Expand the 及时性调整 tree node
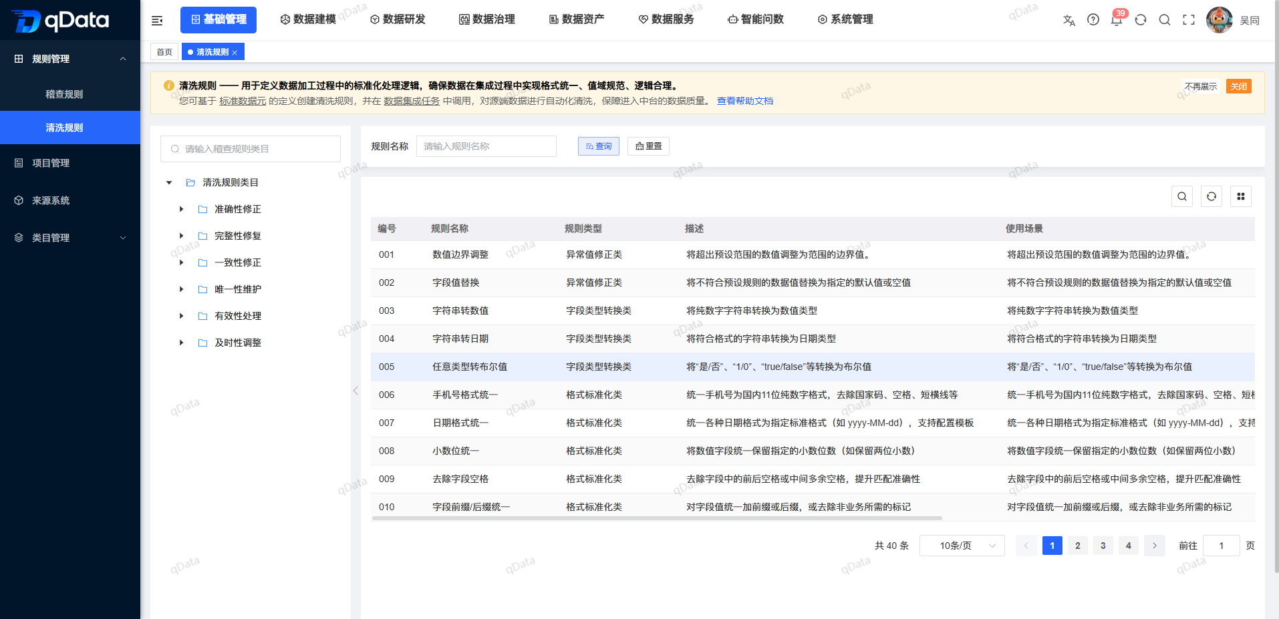The width and height of the screenshot is (1279, 619). (x=181, y=343)
